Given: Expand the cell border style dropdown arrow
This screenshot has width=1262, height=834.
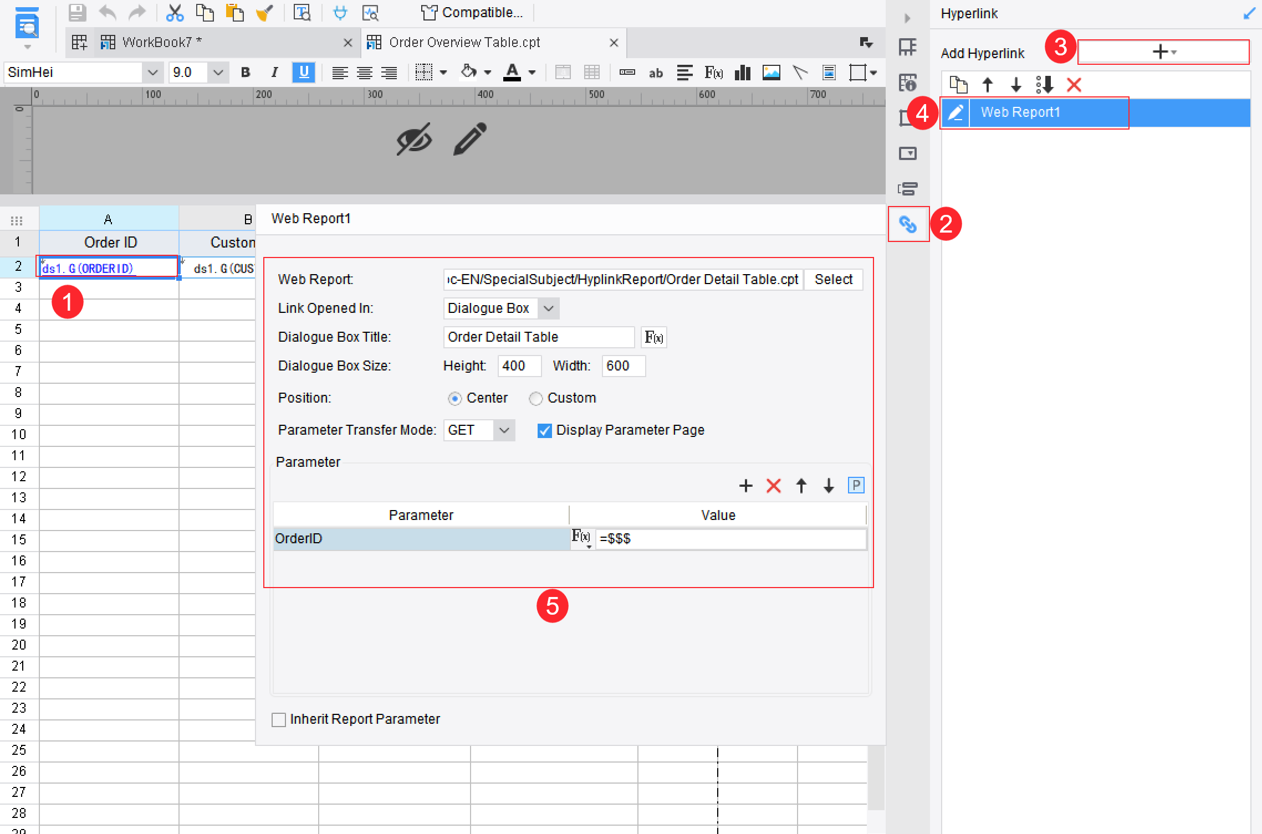Looking at the screenshot, I should [x=443, y=73].
